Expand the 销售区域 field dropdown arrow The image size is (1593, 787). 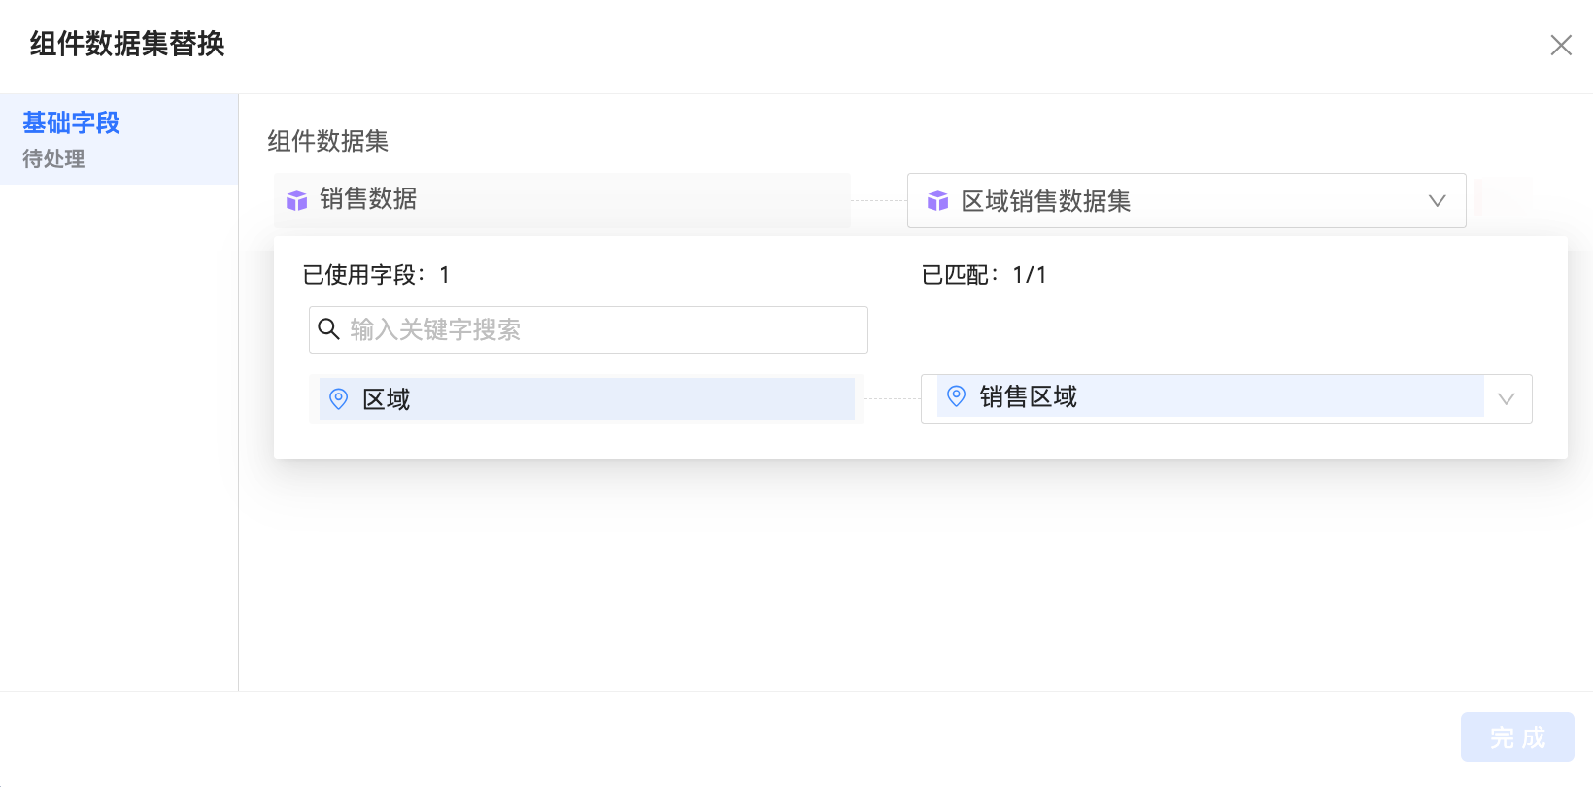pos(1507,398)
